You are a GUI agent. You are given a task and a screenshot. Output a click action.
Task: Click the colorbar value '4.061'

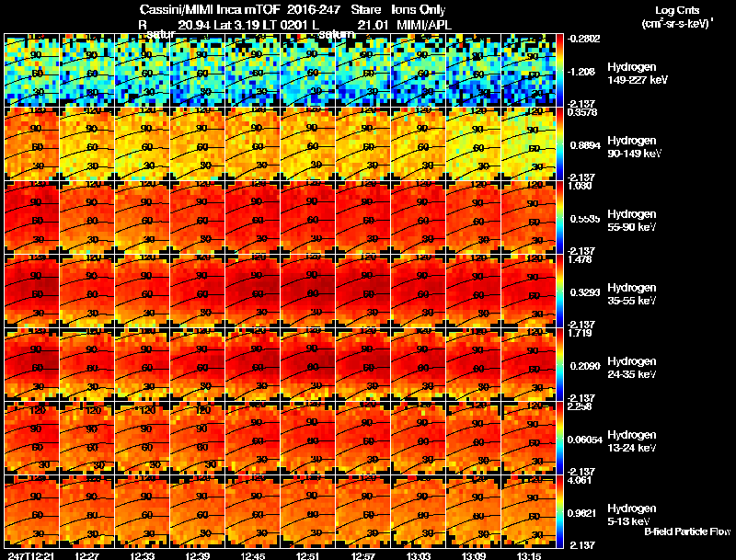pyautogui.click(x=580, y=481)
